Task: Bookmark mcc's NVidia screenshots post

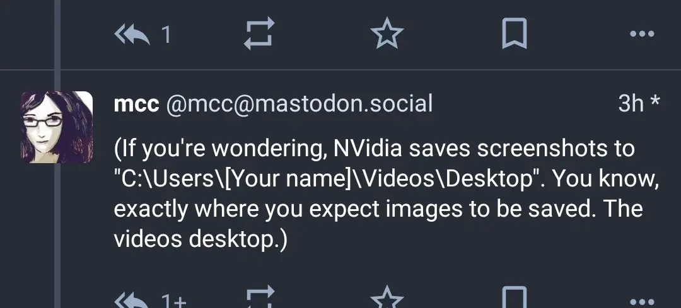Action: [515, 297]
